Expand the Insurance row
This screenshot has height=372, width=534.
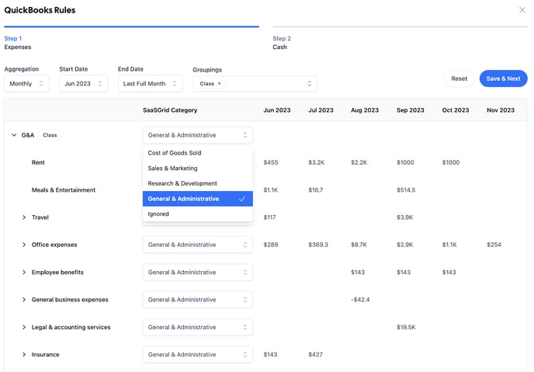pyautogui.click(x=24, y=355)
